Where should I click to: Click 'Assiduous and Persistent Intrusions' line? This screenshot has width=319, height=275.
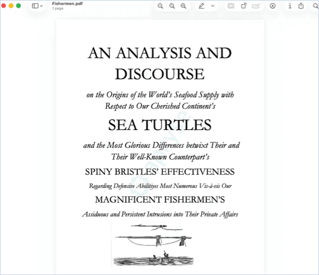(160, 214)
